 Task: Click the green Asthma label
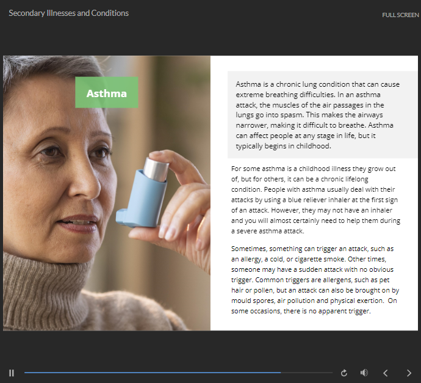pos(107,92)
